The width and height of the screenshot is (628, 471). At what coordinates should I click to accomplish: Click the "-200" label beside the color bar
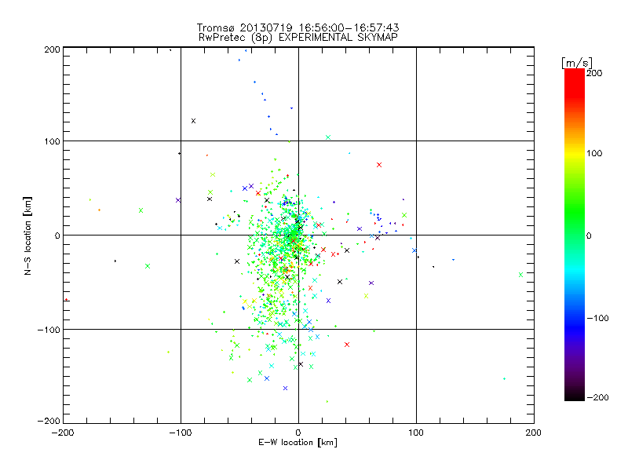pos(597,397)
